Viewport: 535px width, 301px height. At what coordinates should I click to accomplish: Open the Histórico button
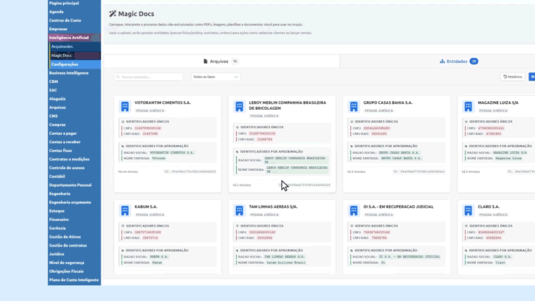click(513, 77)
